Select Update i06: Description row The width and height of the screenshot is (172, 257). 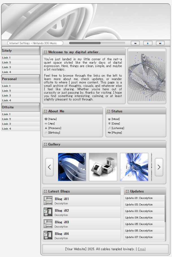coord(144,231)
